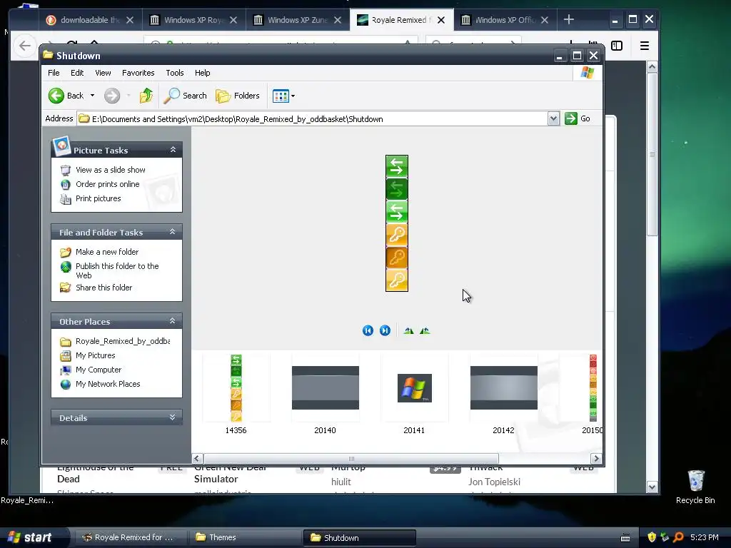
Task: Click the printer icon beside Print pictures
Action: (x=66, y=199)
